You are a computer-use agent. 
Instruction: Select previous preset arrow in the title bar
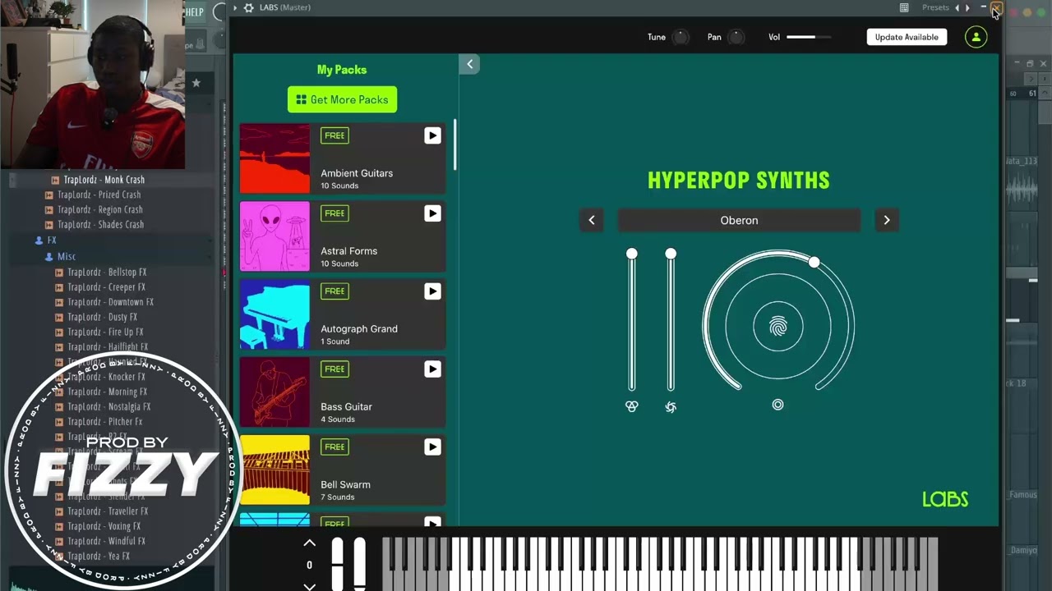coord(957,8)
